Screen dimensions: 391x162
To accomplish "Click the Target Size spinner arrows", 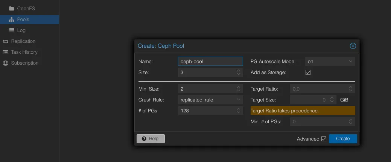I will point(332,100).
